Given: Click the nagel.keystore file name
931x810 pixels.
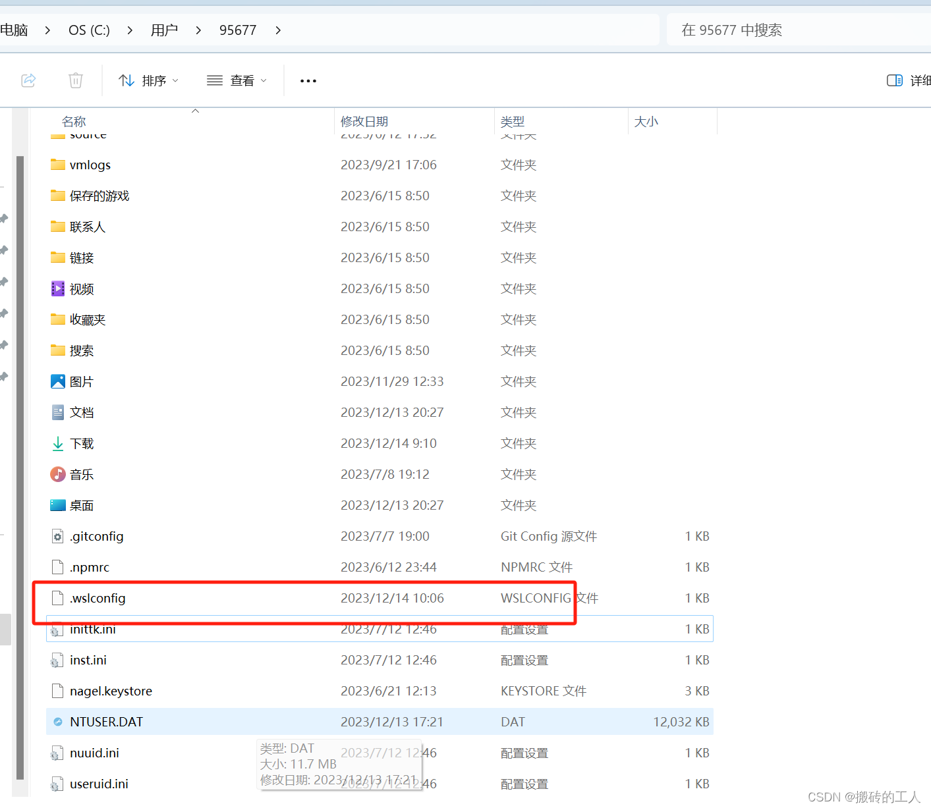Looking at the screenshot, I should (111, 691).
